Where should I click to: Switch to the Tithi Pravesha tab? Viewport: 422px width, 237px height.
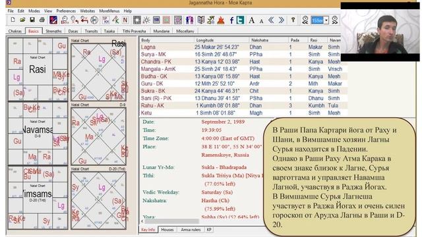(134, 31)
